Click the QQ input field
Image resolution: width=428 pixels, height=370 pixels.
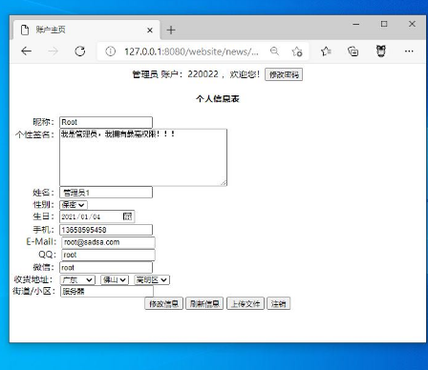coord(108,255)
